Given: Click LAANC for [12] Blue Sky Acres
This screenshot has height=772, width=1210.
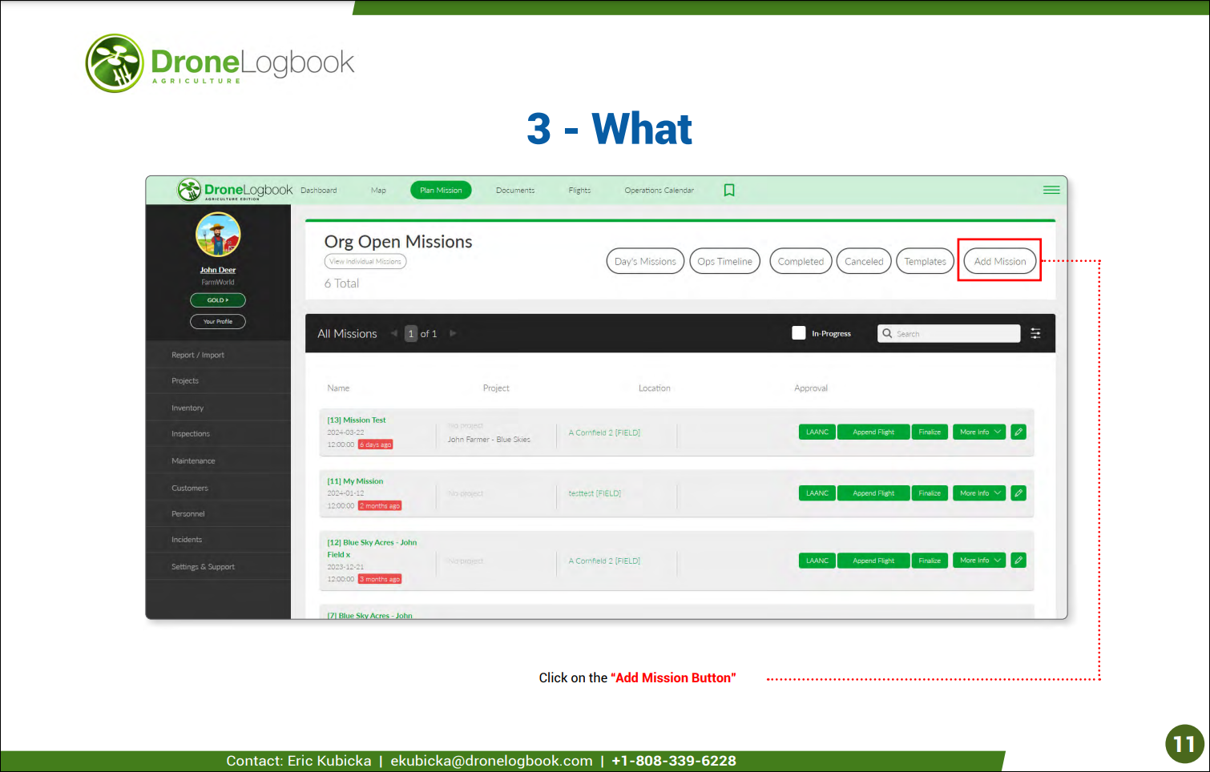Looking at the screenshot, I should click(817, 561).
